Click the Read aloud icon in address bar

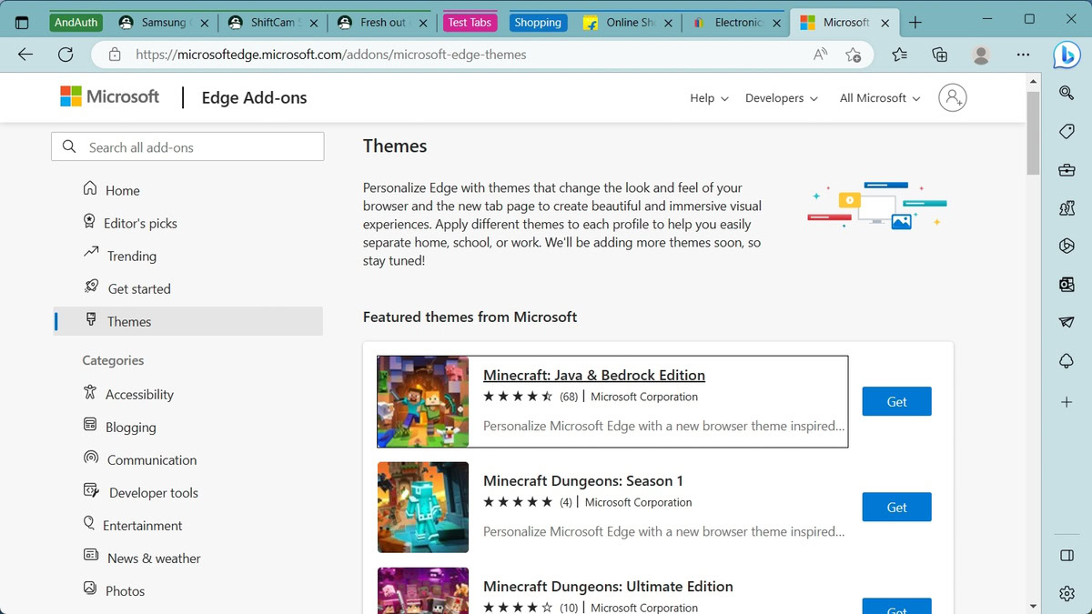pyautogui.click(x=820, y=55)
